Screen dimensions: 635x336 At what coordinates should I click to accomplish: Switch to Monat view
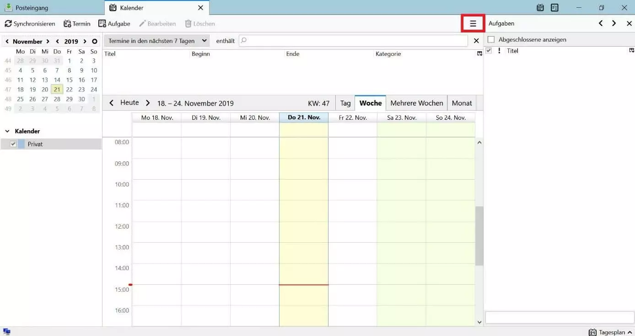point(462,103)
